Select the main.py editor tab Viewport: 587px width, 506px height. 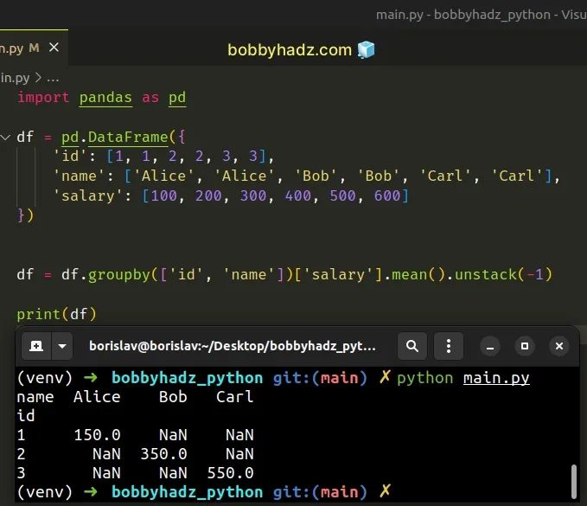point(34,48)
